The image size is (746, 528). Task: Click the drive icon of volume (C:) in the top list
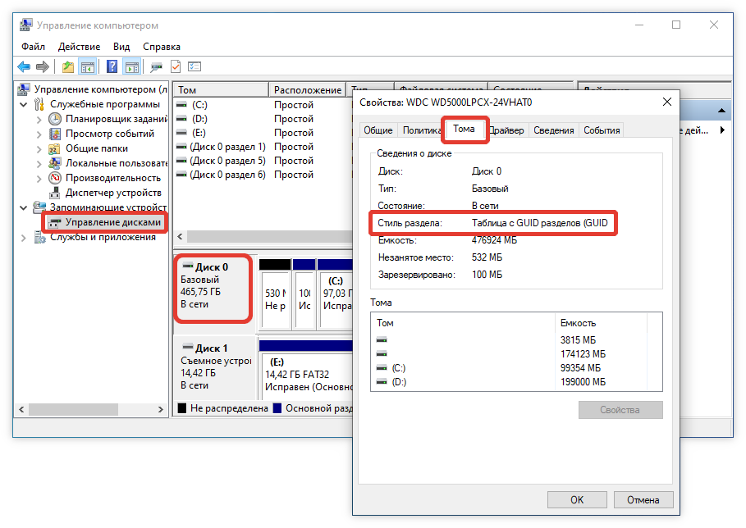(182, 105)
